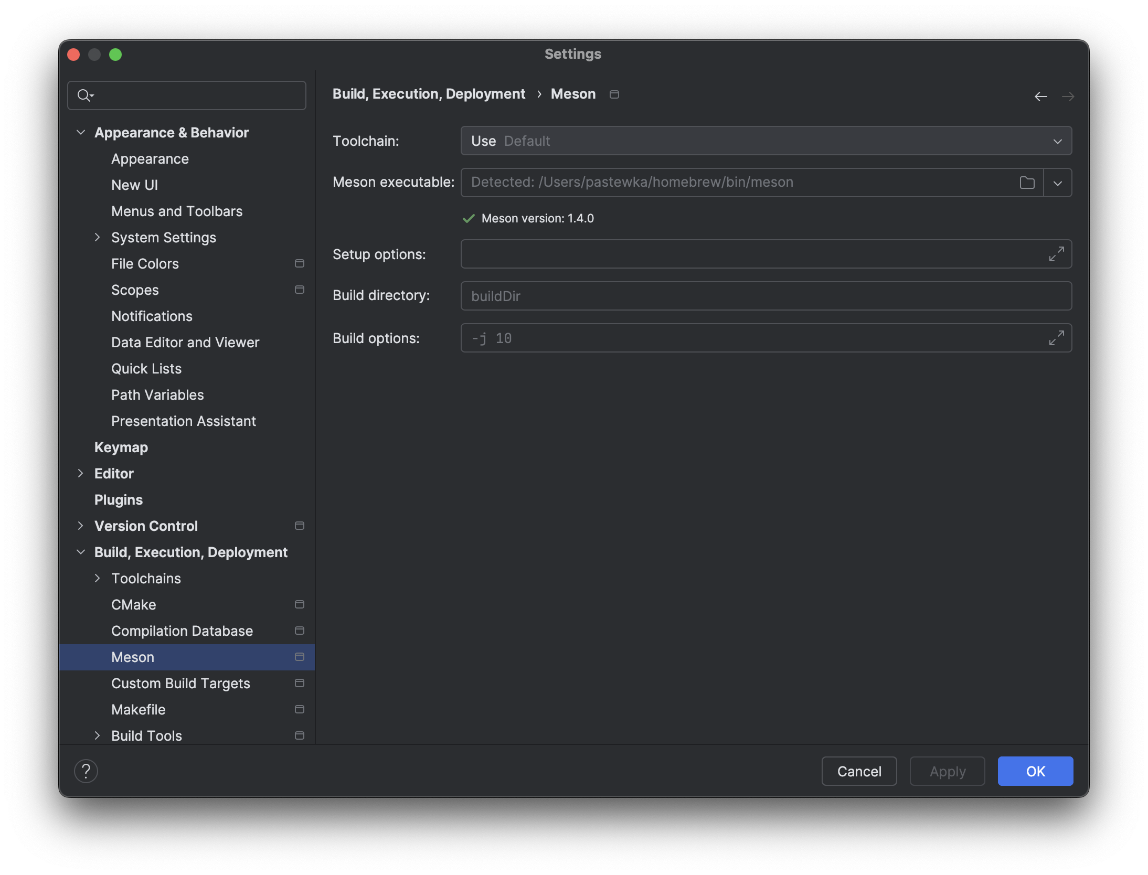The height and width of the screenshot is (875, 1148).
Task: Click the Meson version checkmark status icon
Action: [x=469, y=218]
